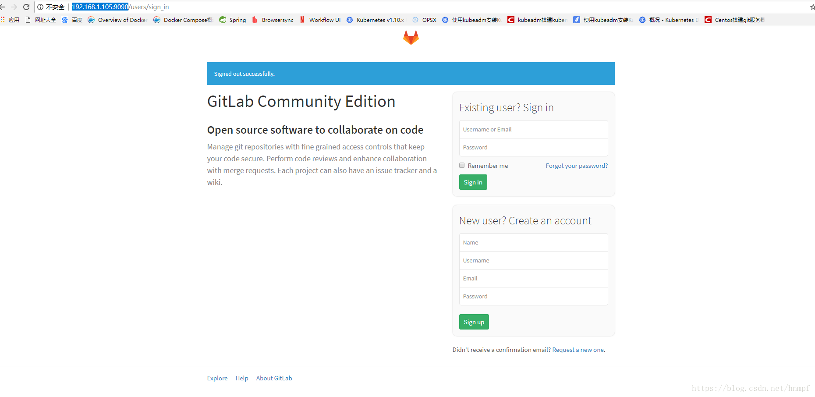The height and width of the screenshot is (397, 815).
Task: Open 概况 - Kubernetes bookmark
Action: 669,20
